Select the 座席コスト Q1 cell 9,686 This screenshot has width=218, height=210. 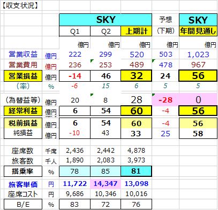coord(75,194)
